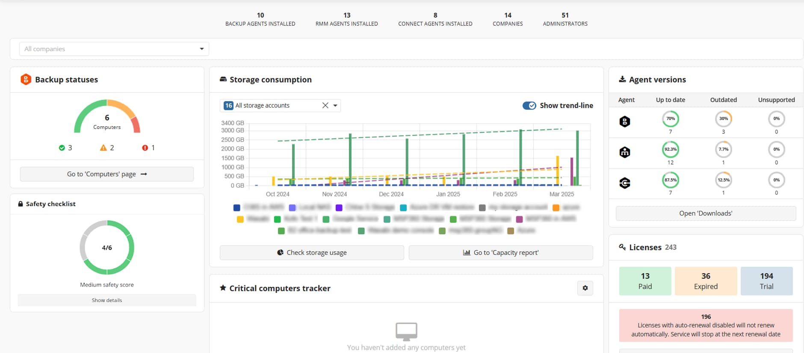Screen dimensions: 804x353
Task: Toggle the Show trend-line switch
Action: [x=529, y=105]
